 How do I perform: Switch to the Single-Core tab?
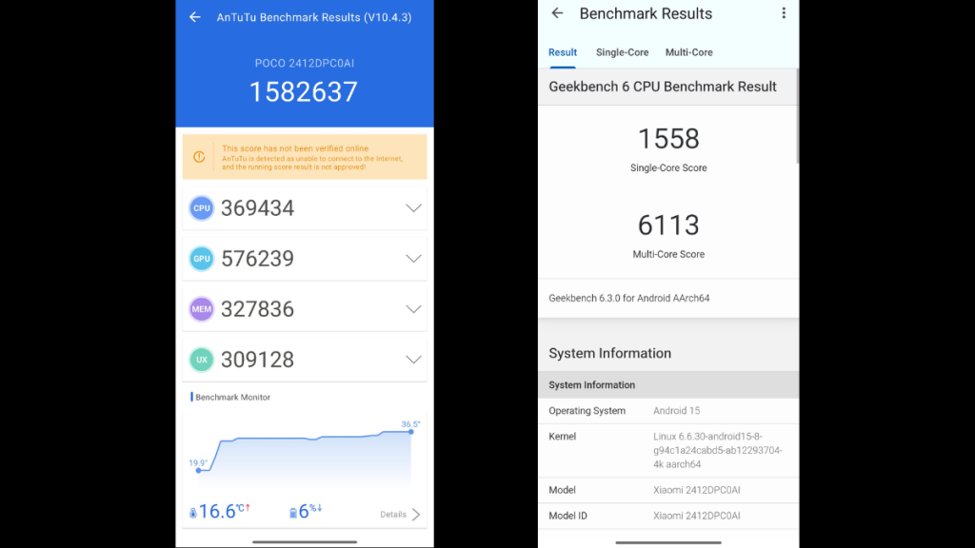click(623, 52)
